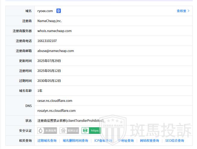Click the rosalyn.ns.cloudflare.com DNS entry
The image size is (197, 149).
56,111
